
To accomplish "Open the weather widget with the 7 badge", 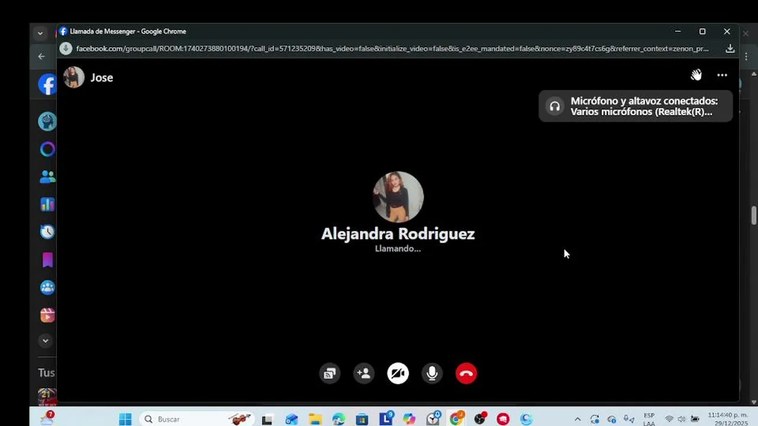I will coord(46,418).
